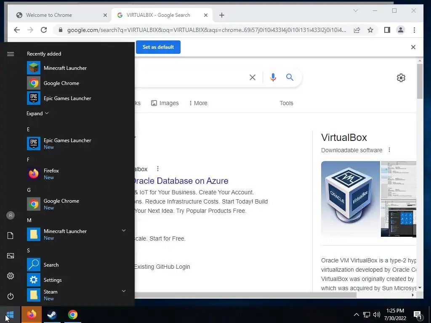Open the notification center icon
Viewport: 431px width, 323px height.
click(x=418, y=315)
